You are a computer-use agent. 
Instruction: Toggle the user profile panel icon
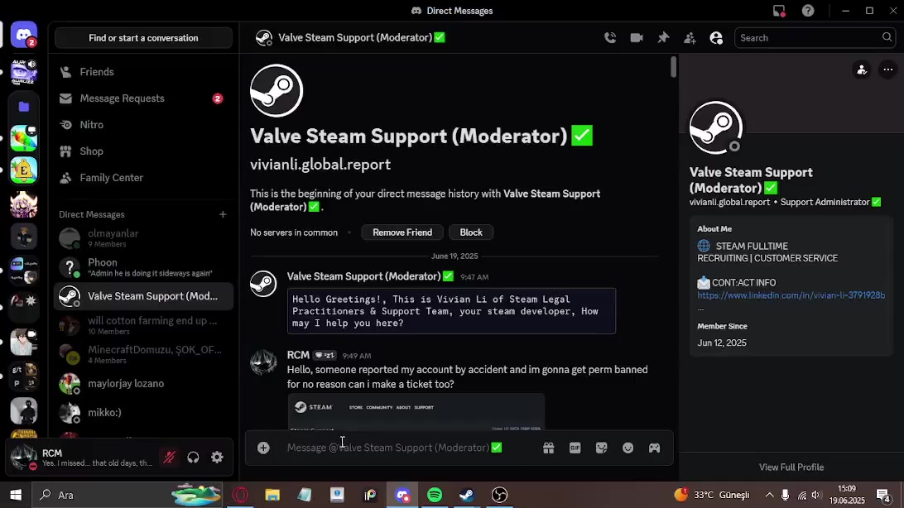coord(716,38)
